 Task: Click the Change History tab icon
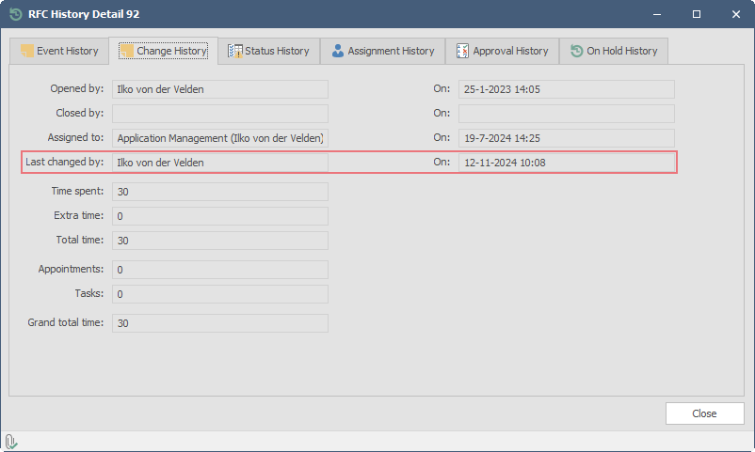click(125, 51)
